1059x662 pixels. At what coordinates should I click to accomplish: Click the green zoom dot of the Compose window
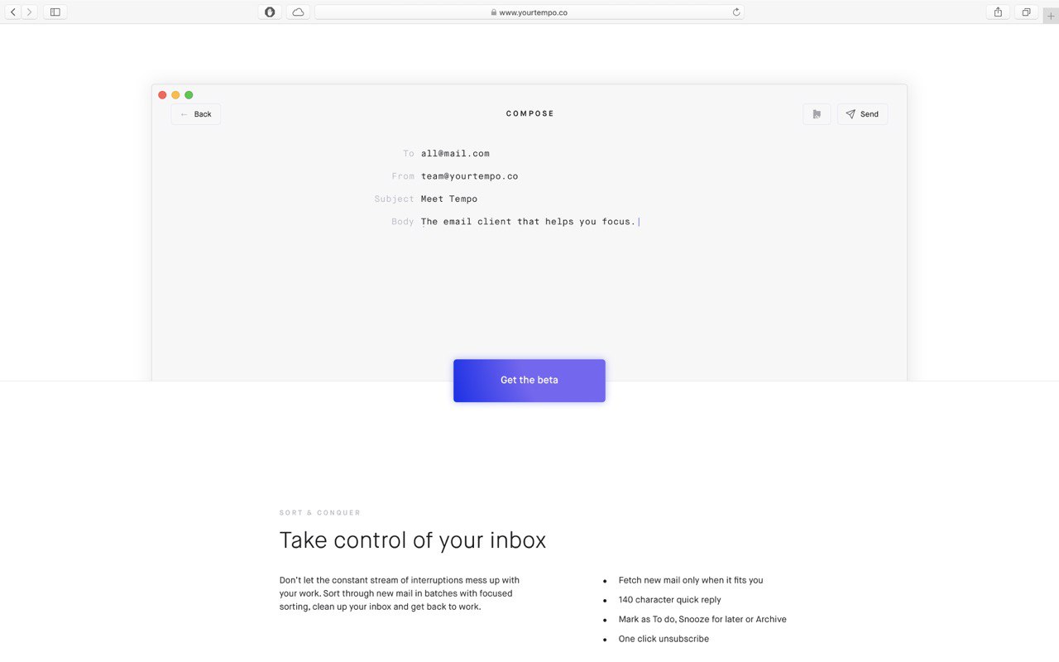(x=189, y=95)
